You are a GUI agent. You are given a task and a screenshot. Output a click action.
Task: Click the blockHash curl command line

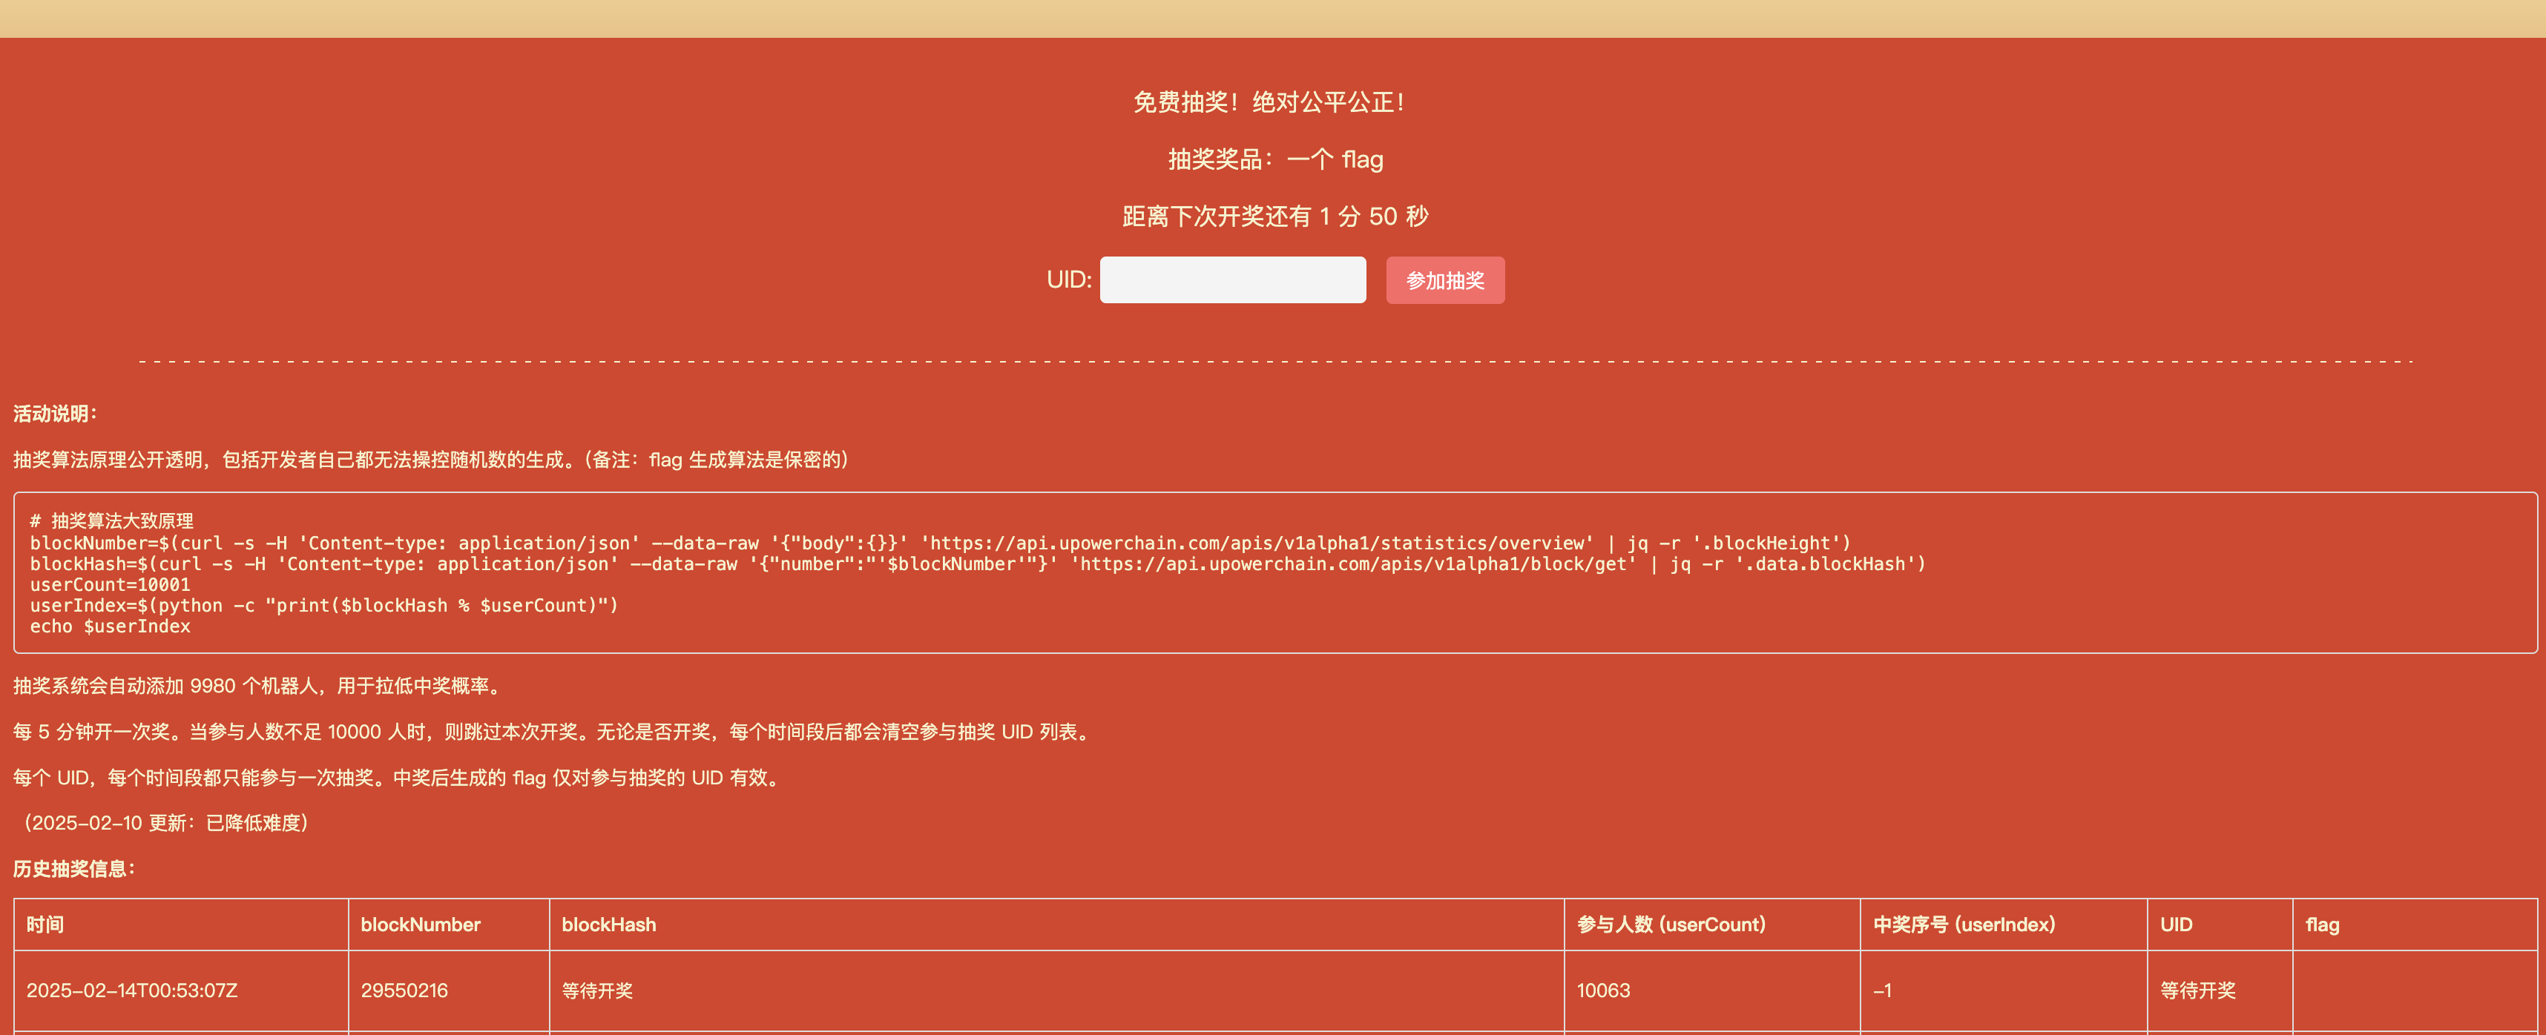[x=978, y=564]
